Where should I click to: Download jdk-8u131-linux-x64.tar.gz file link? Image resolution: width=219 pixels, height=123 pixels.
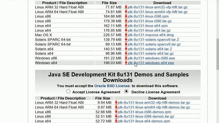[149, 30]
